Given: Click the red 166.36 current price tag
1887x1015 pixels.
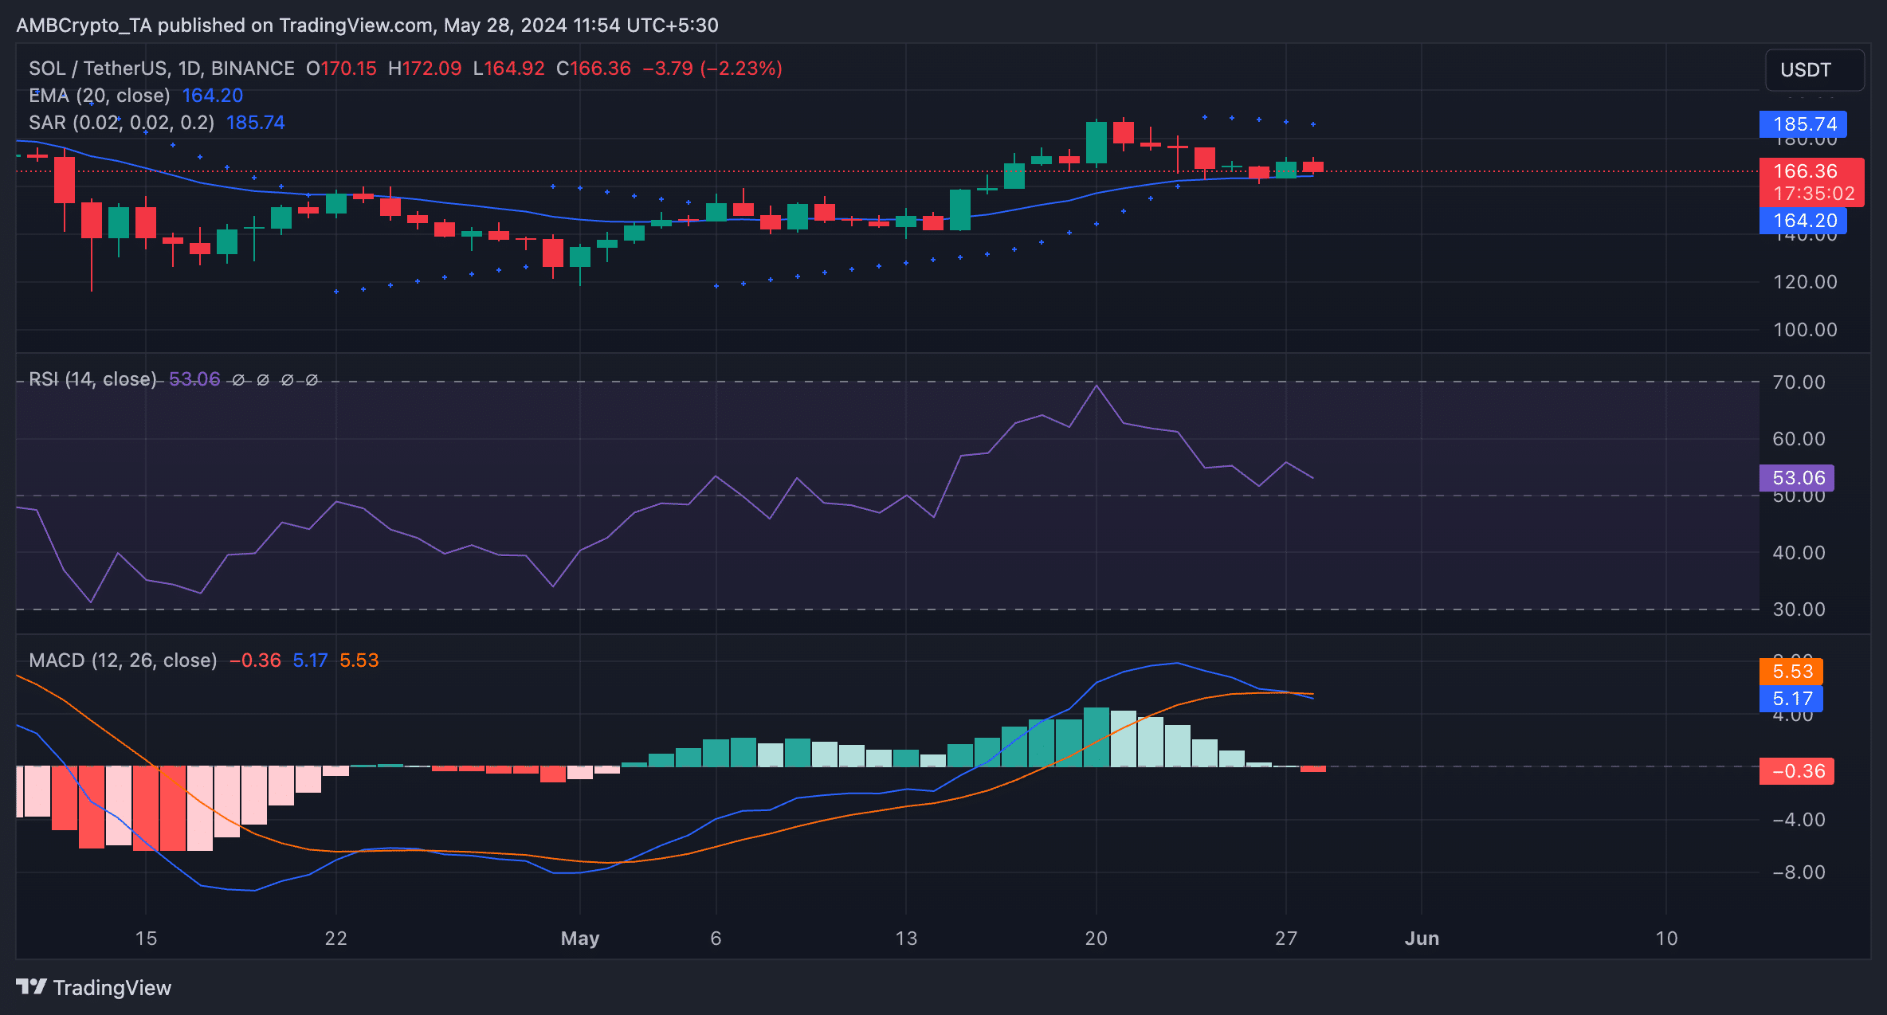Looking at the screenshot, I should pyautogui.click(x=1811, y=182).
